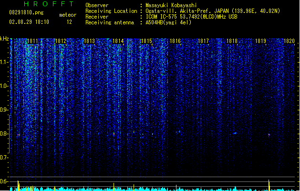Click the meteor echo at 1814 near 0.8 kHz
Screen dimensions: 300x191
point(114,134)
